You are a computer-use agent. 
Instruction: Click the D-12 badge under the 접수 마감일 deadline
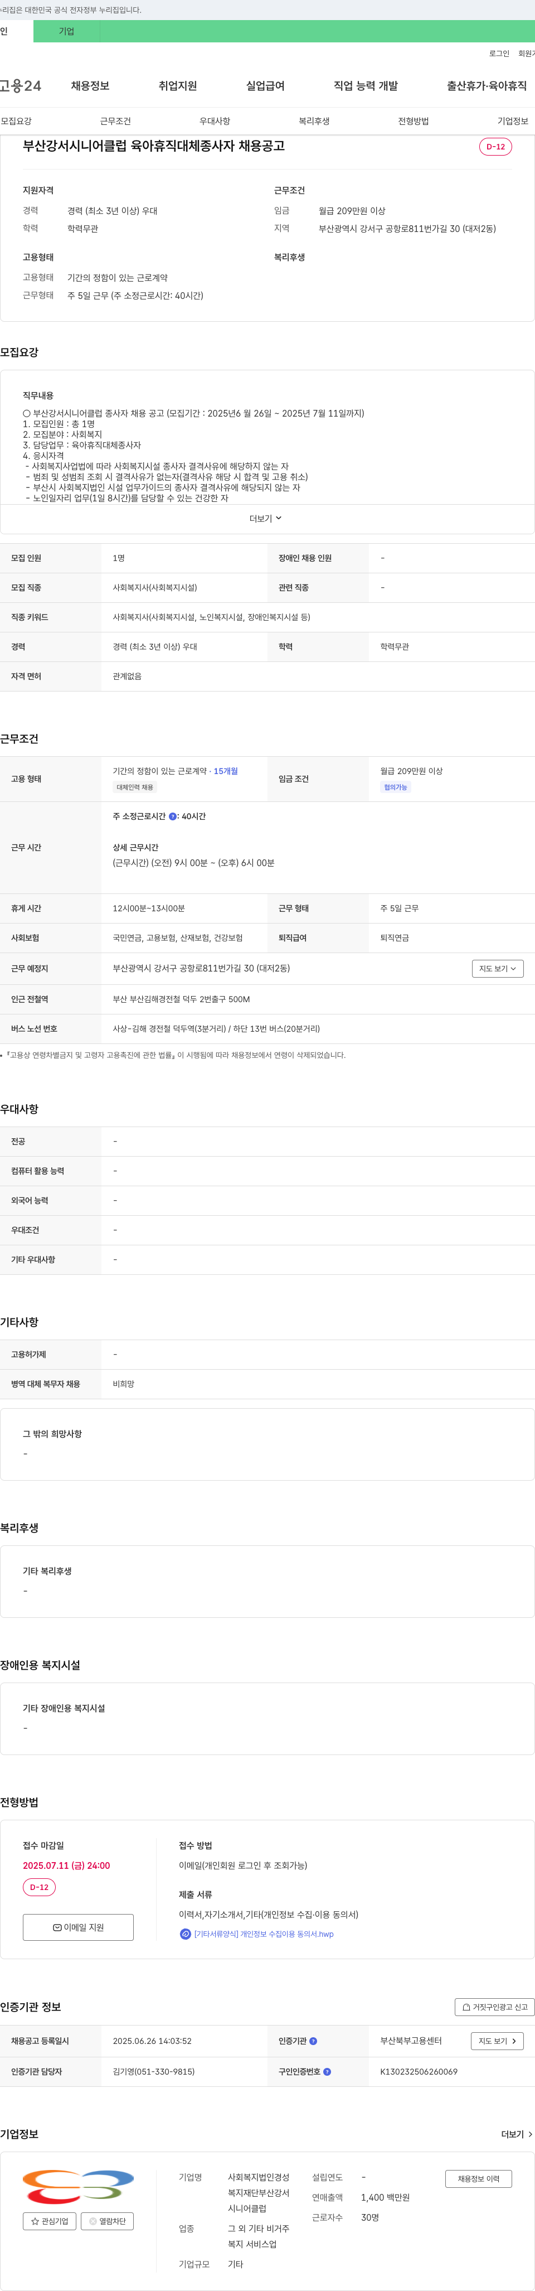click(x=39, y=1887)
